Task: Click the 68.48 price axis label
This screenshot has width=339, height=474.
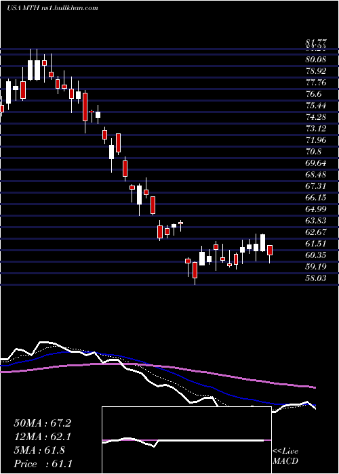Action: 316,175
